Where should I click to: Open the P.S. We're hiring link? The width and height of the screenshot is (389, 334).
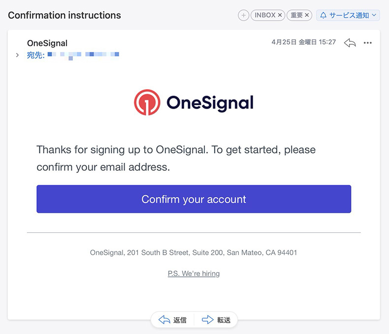(x=194, y=273)
